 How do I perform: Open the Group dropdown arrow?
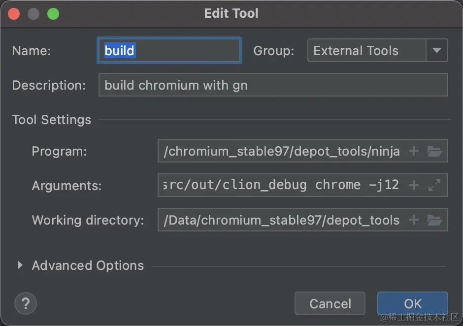[436, 51]
